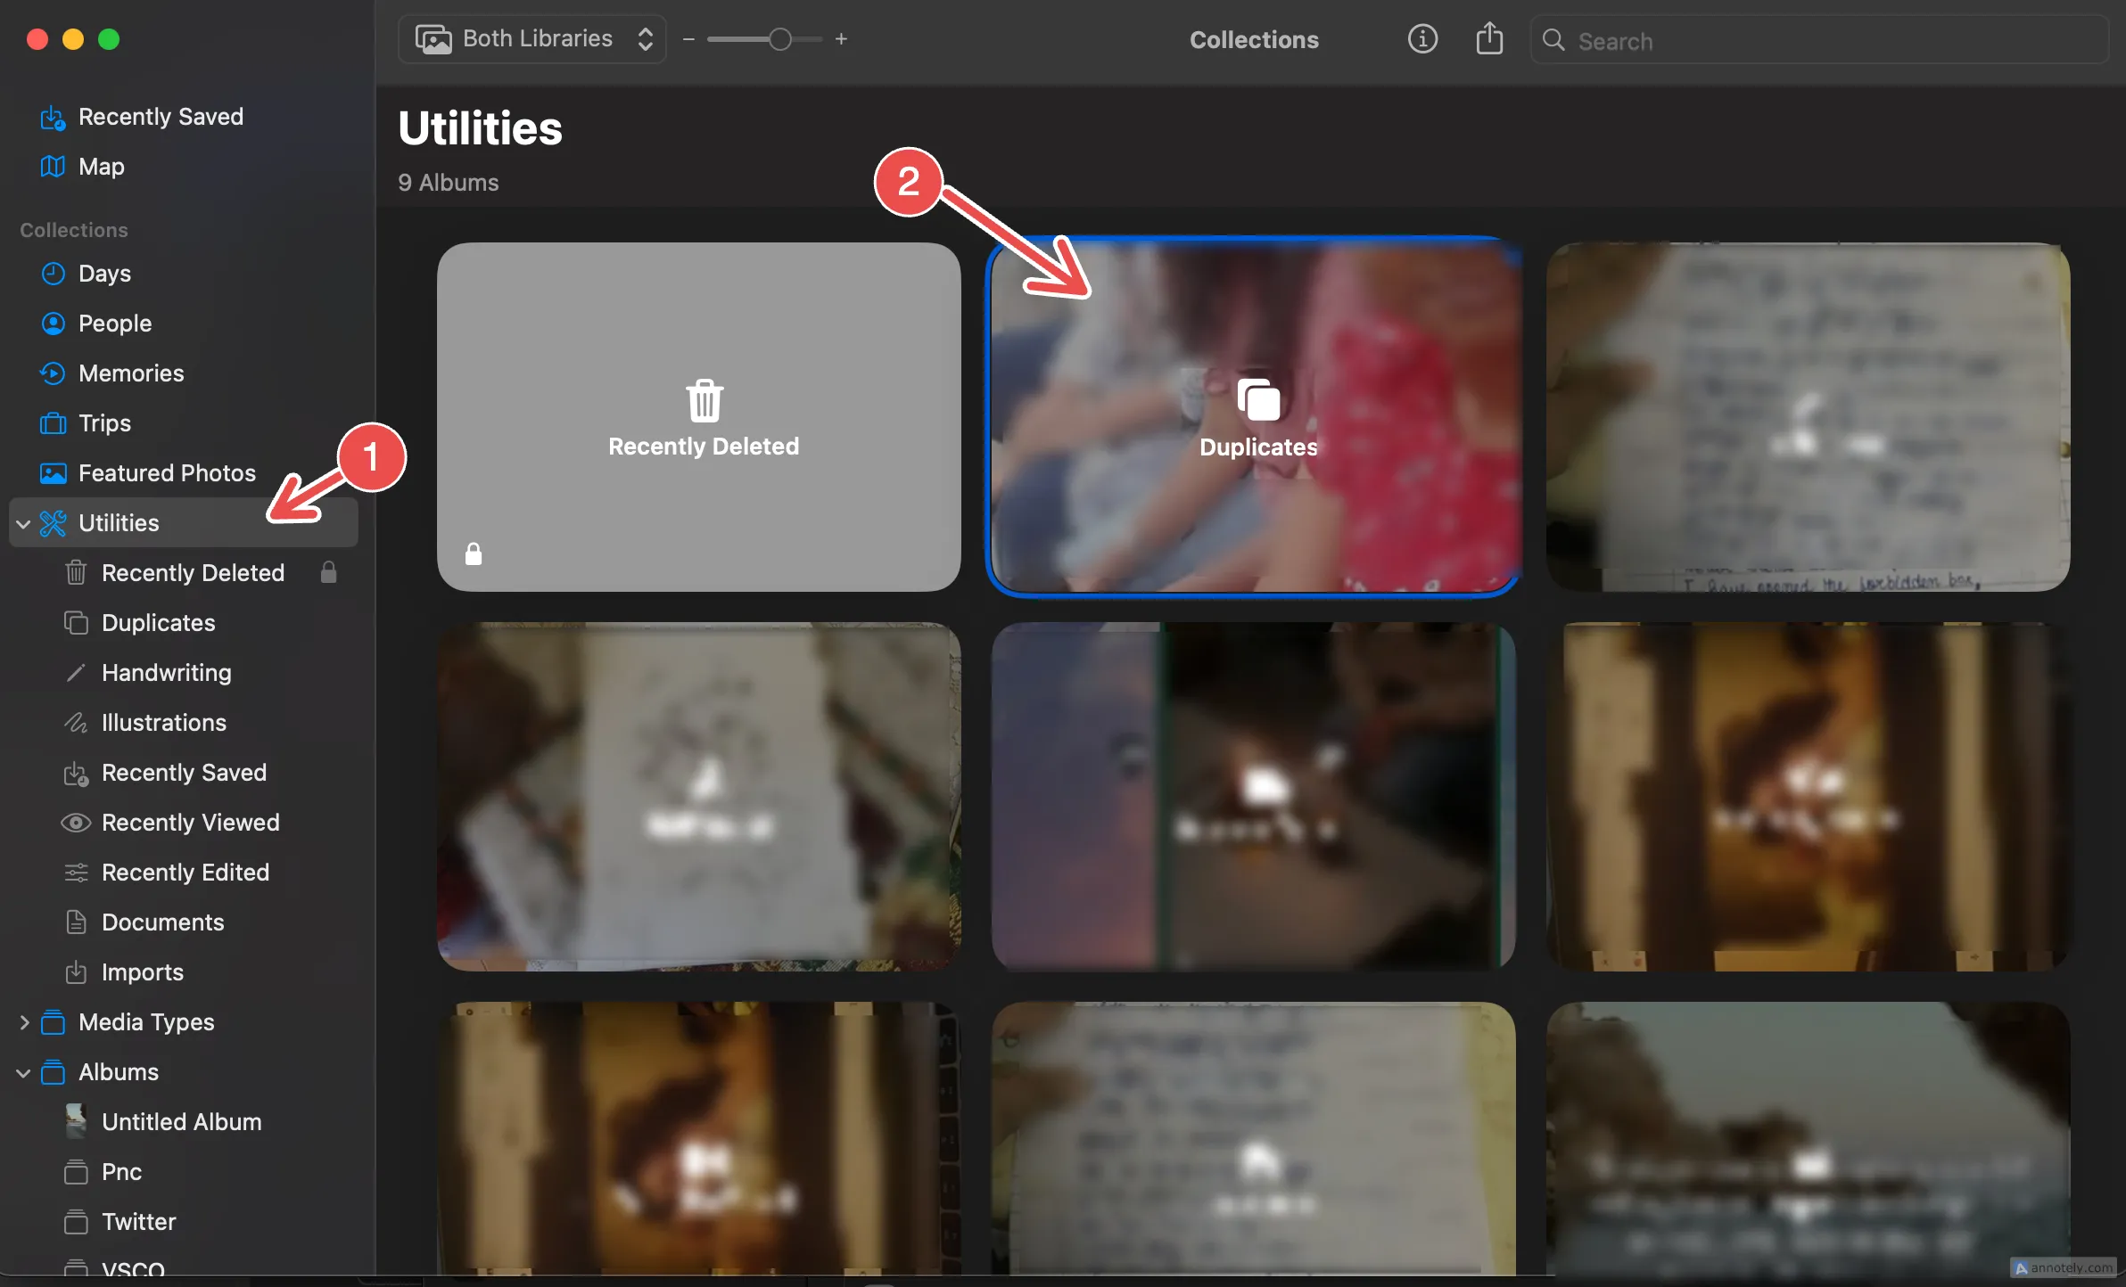The width and height of the screenshot is (2126, 1287).
Task: Click the Collections title in toolbar
Action: click(x=1254, y=40)
